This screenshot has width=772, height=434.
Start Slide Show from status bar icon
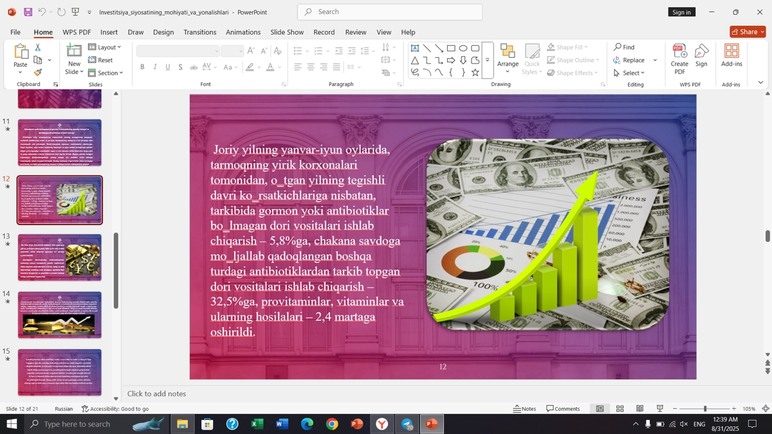(659, 409)
